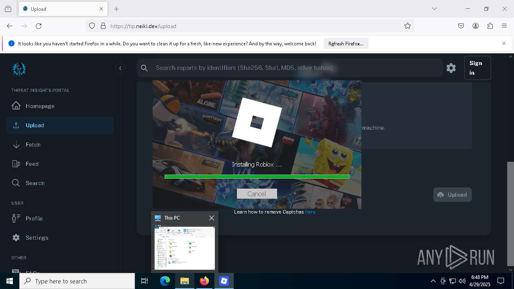
Task: Open the Homepage sidebar item
Action: [60, 106]
